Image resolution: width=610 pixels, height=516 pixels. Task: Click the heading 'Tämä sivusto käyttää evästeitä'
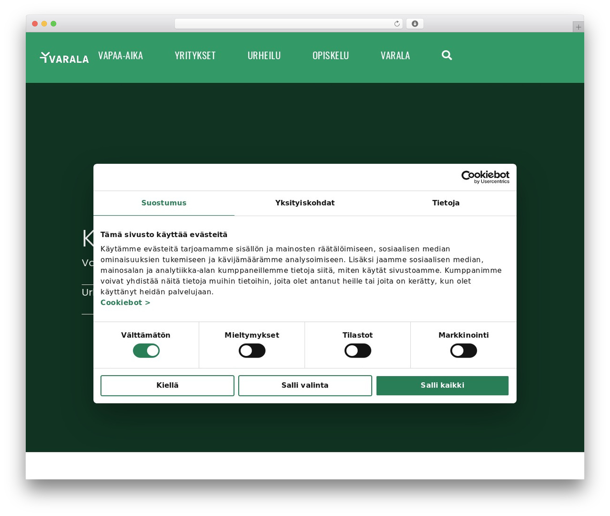point(164,235)
